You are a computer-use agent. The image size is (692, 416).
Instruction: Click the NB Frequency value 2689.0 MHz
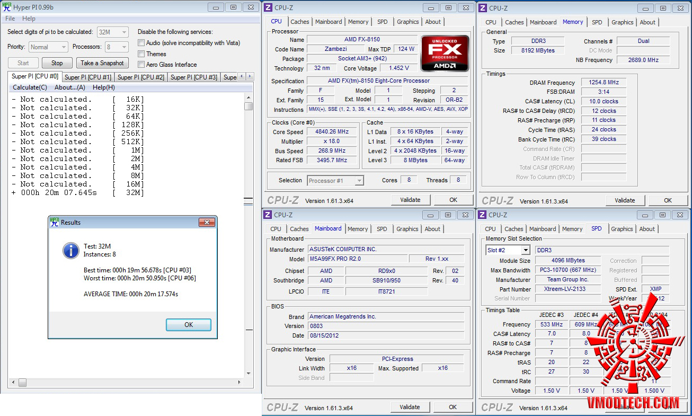[x=643, y=60]
